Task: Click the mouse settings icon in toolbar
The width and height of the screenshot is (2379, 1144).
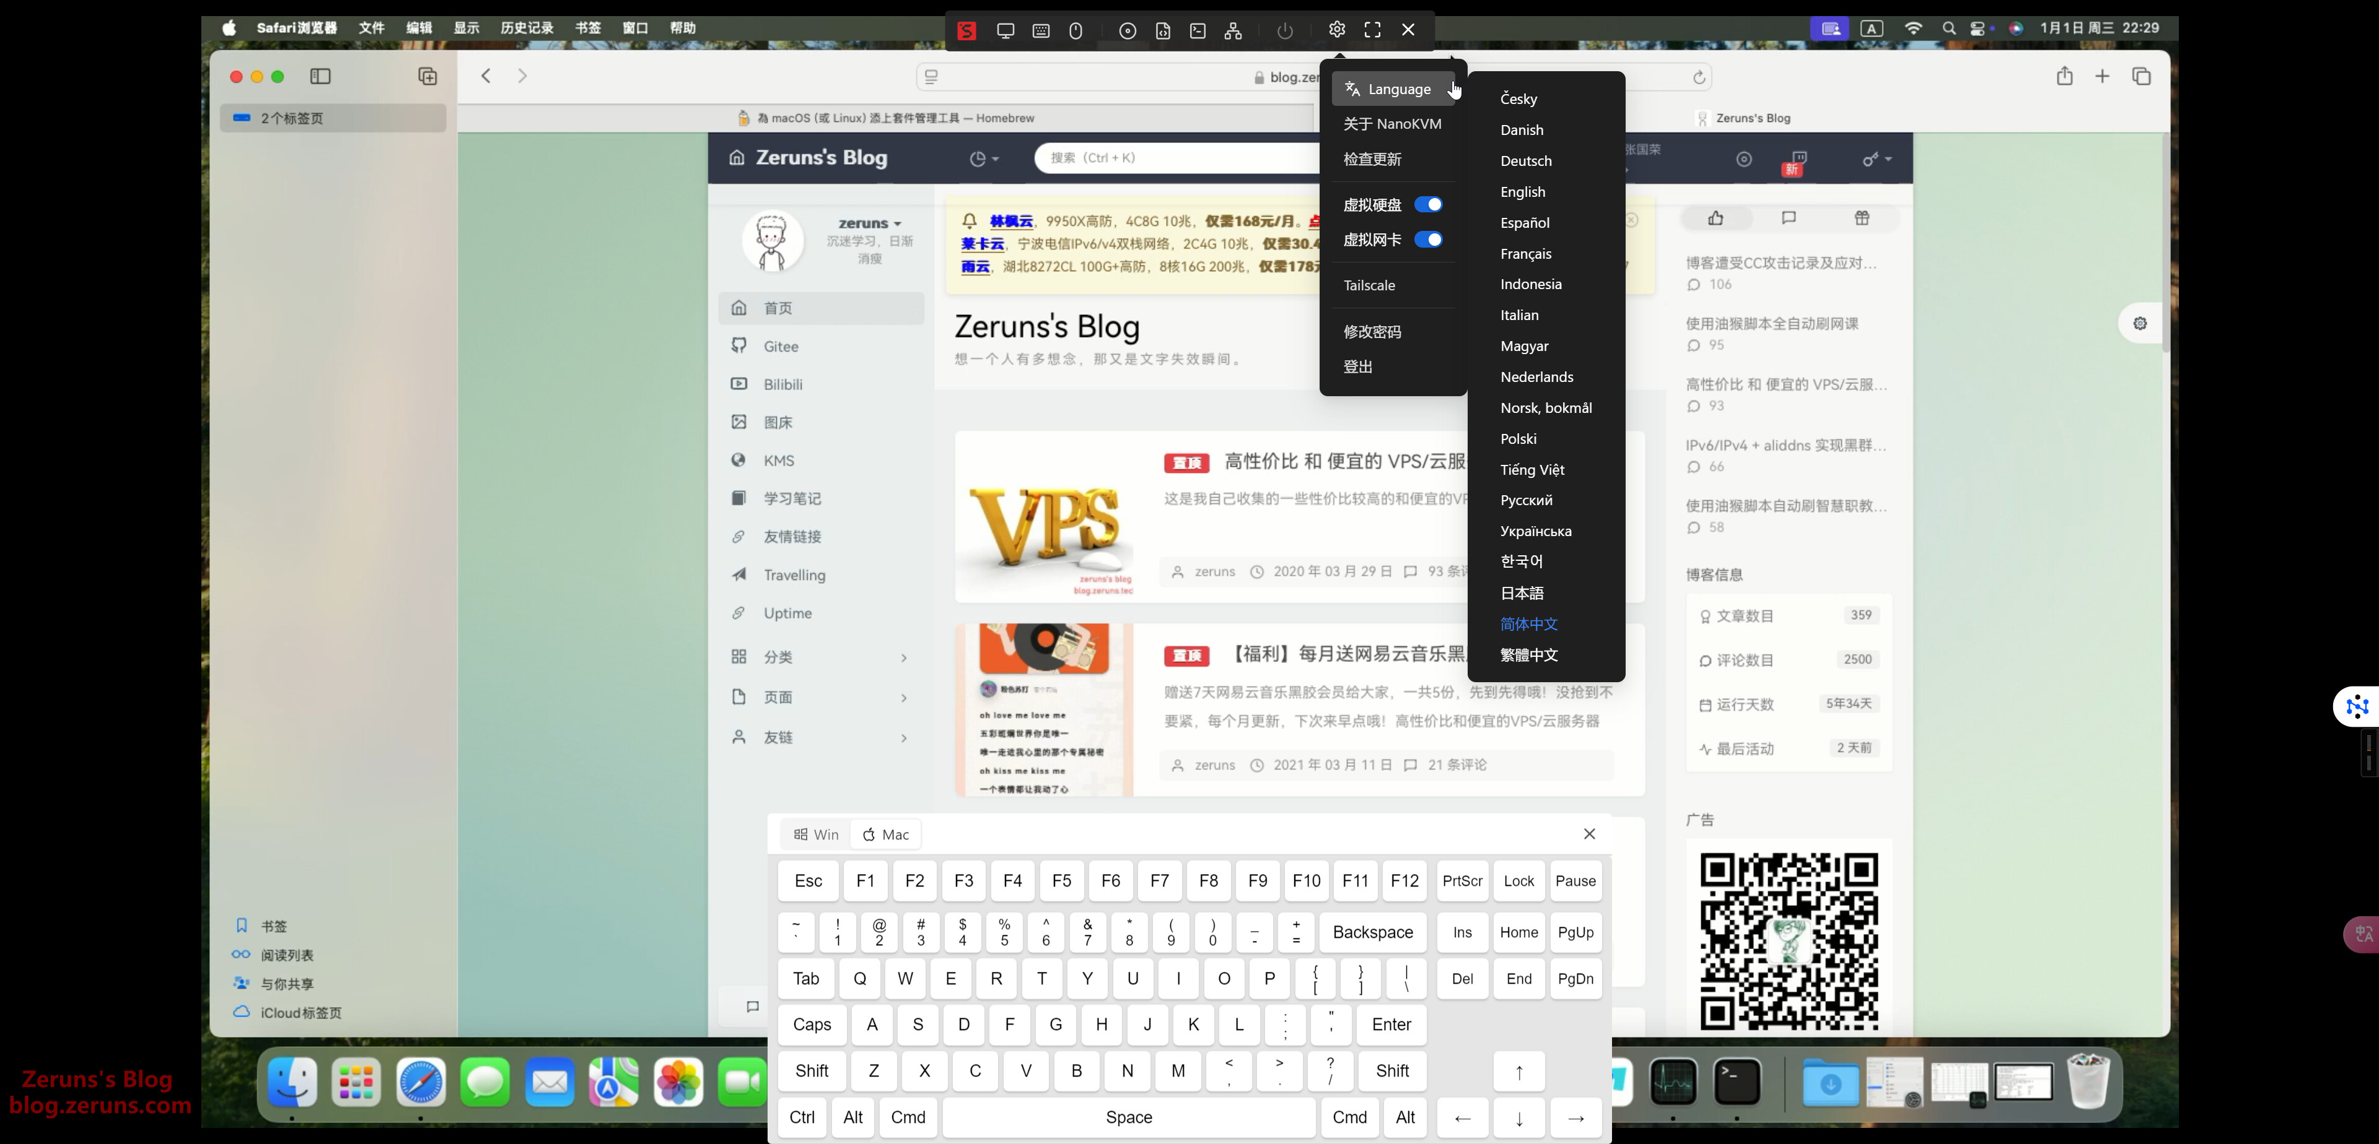Action: [1076, 30]
